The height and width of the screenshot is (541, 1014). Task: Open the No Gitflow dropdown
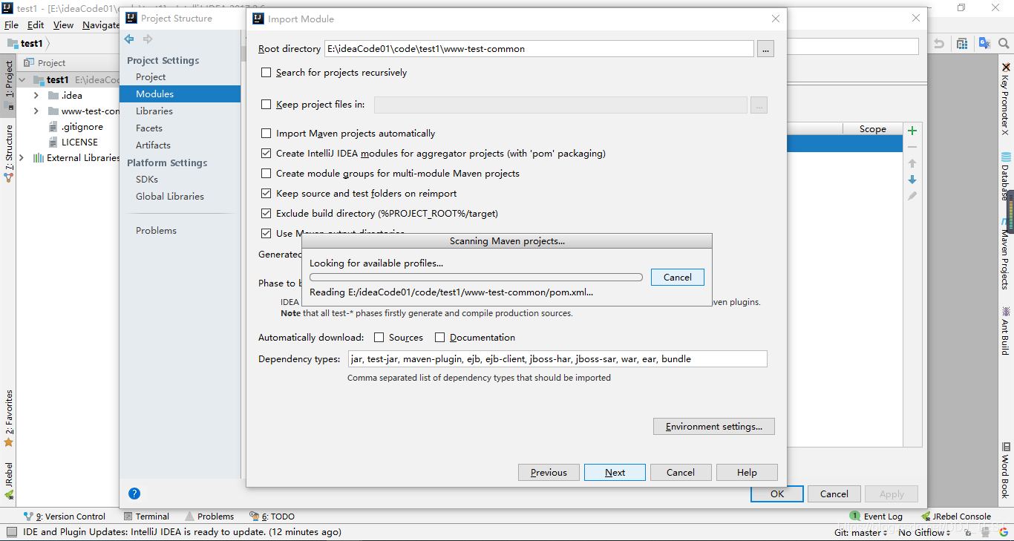click(x=924, y=533)
